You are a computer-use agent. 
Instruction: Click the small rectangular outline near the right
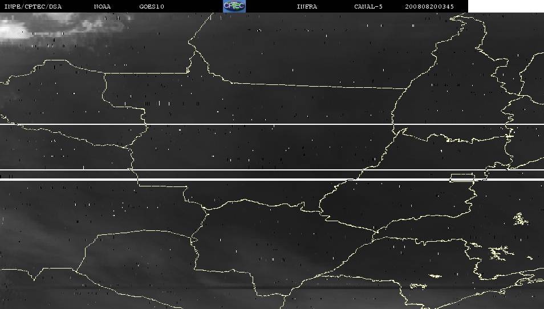click(462, 178)
